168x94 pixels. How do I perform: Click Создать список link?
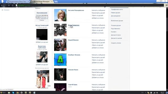tap(116, 43)
